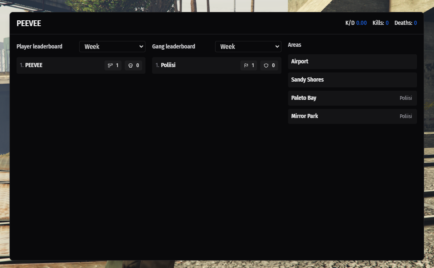434x268 pixels.
Task: Select the Sandy Shores area
Action: pos(352,80)
